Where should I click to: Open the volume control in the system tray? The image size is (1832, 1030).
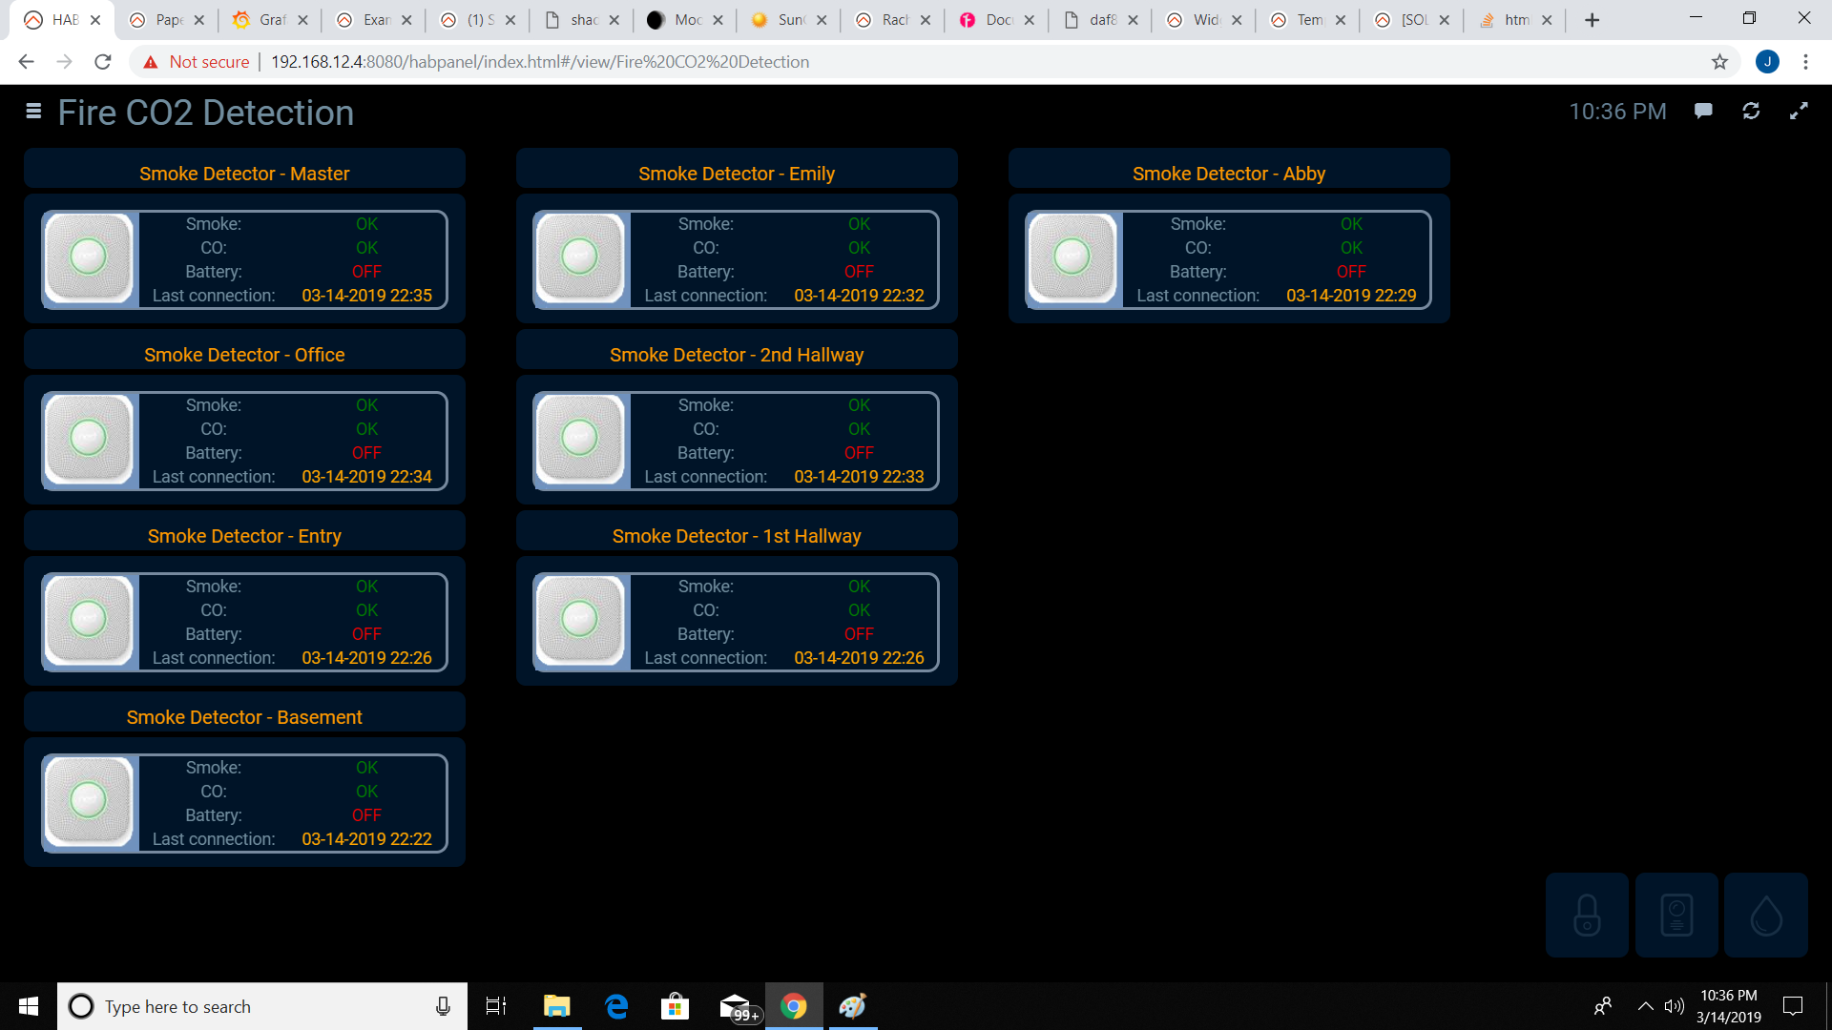pyautogui.click(x=1676, y=1005)
